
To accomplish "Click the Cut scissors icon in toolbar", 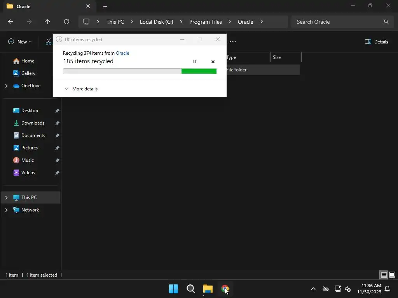I will coord(48,42).
